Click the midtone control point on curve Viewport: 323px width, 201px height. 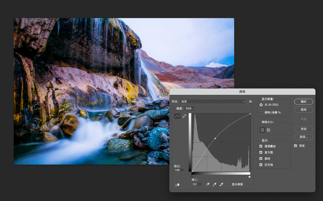(216, 139)
